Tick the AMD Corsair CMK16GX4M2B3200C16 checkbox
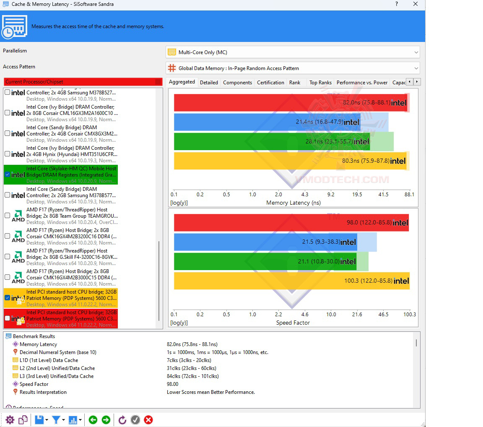The image size is (483, 427). pos(8,236)
